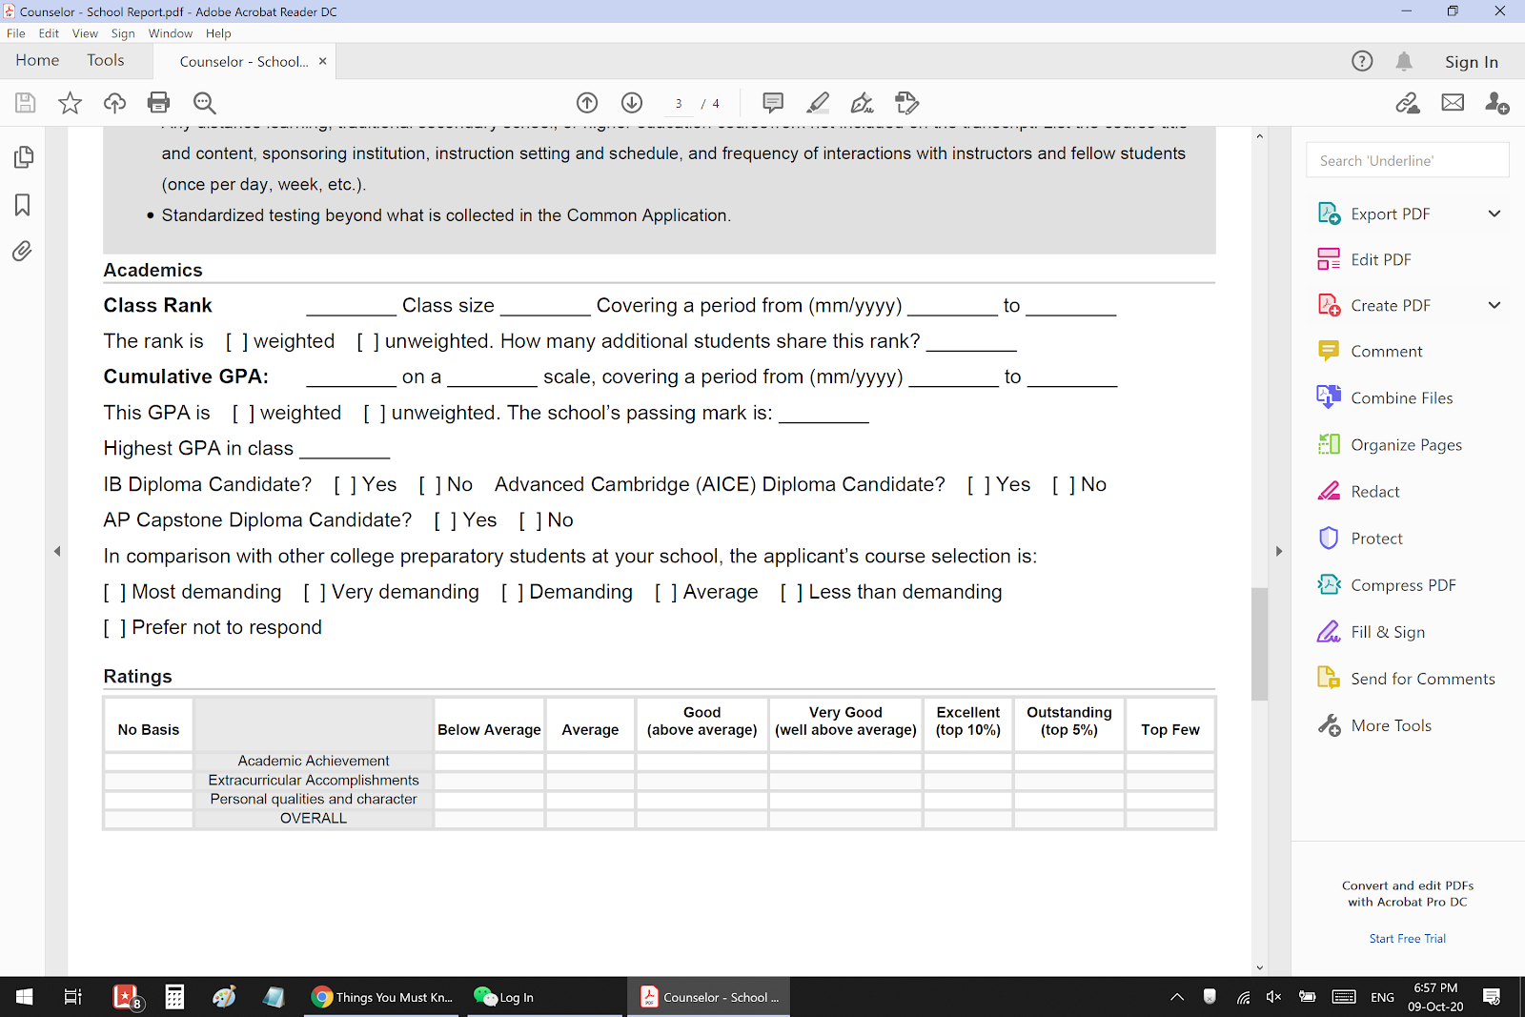
Task: Switch to the Home tab
Action: tap(37, 60)
